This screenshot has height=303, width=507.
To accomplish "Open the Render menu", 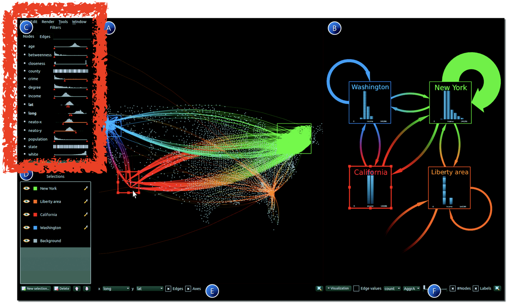I will (48, 22).
